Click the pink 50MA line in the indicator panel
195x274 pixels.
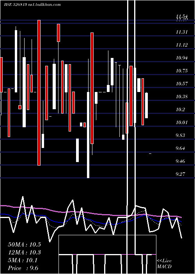(x=90, y=213)
